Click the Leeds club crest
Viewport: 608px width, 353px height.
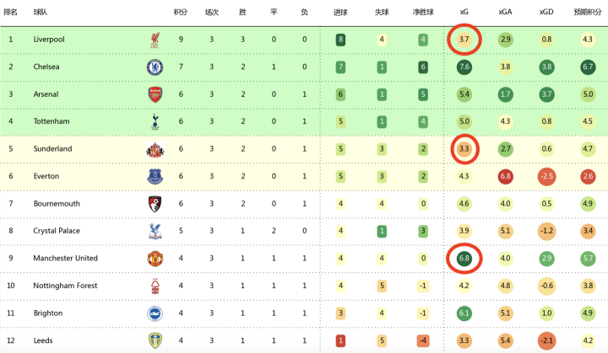coord(155,340)
